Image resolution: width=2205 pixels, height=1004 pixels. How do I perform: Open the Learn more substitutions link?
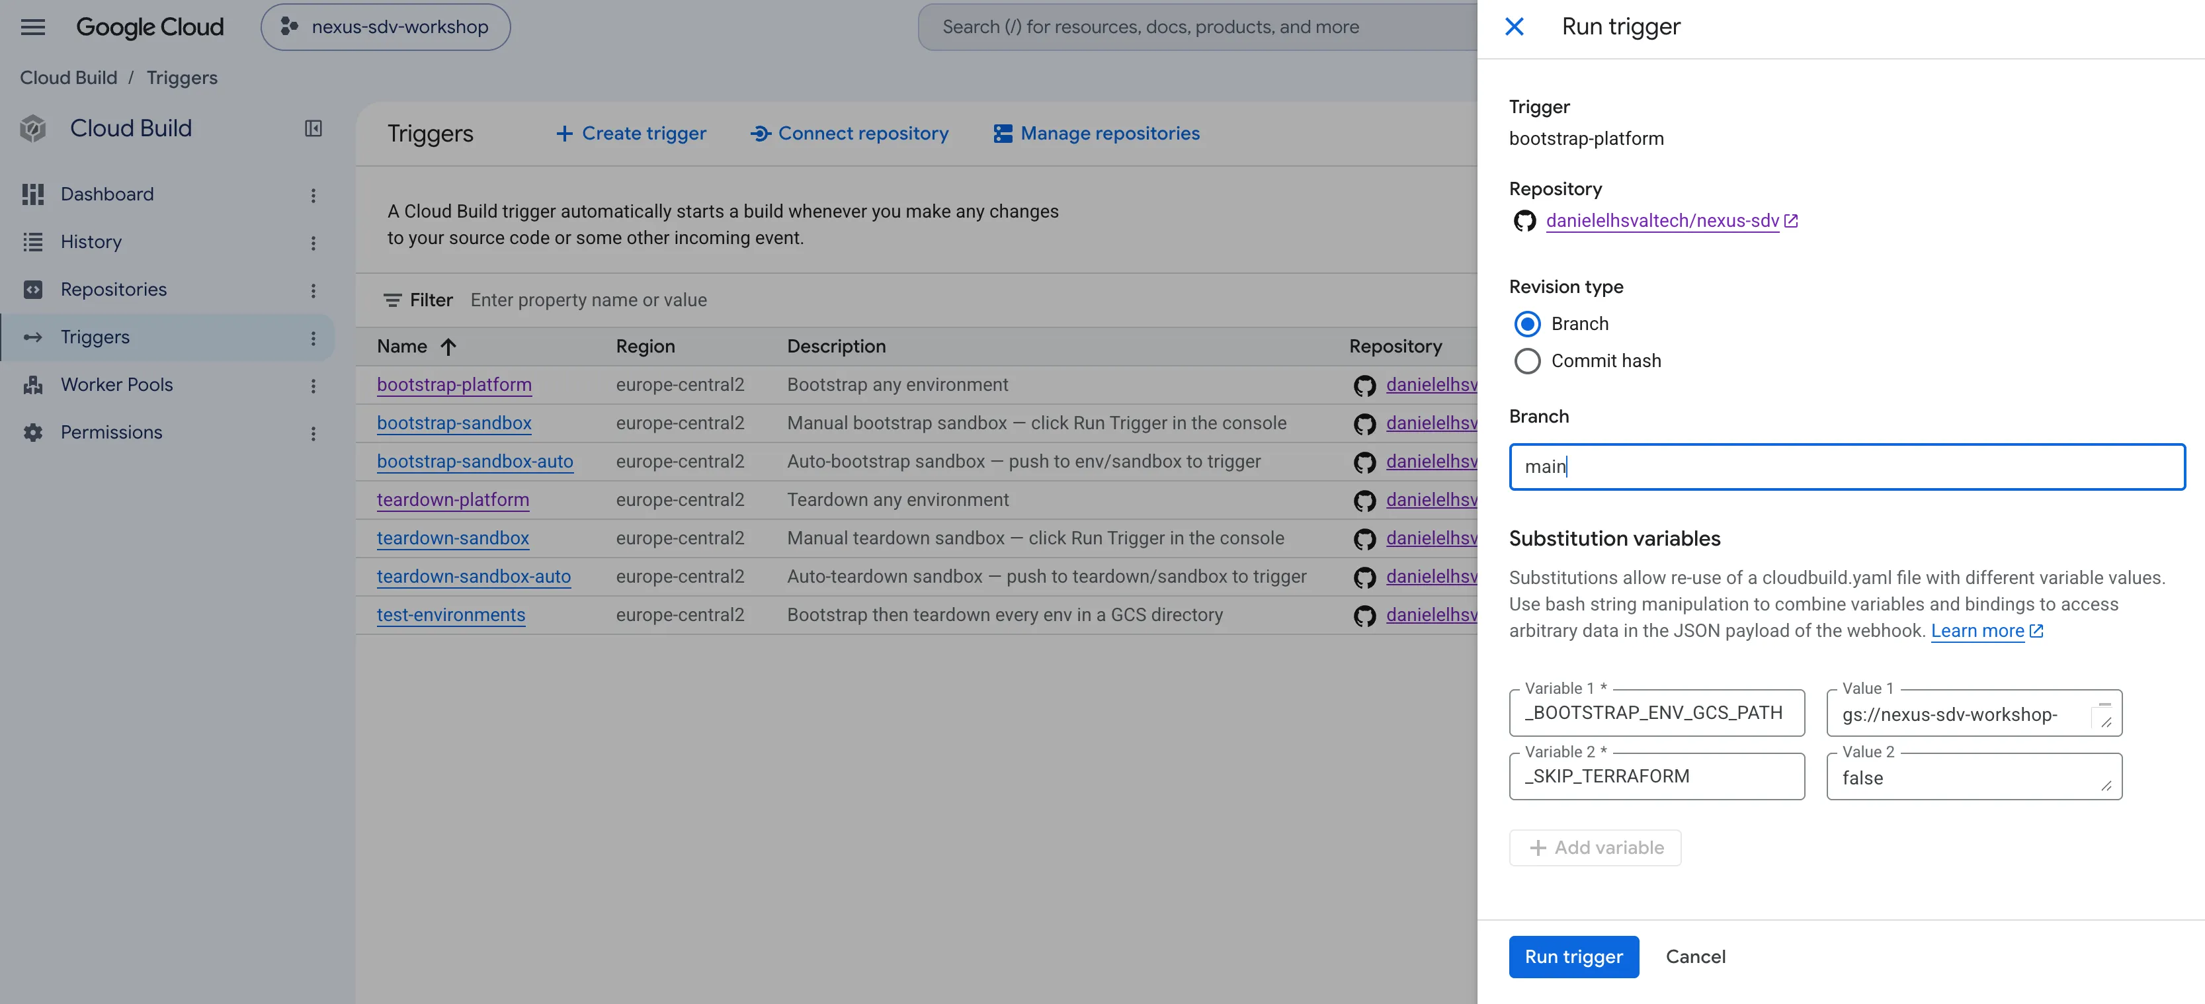tap(1987, 632)
